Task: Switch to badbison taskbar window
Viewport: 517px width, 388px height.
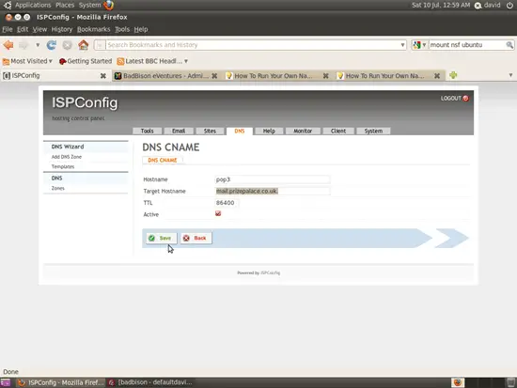Action: pos(150,382)
